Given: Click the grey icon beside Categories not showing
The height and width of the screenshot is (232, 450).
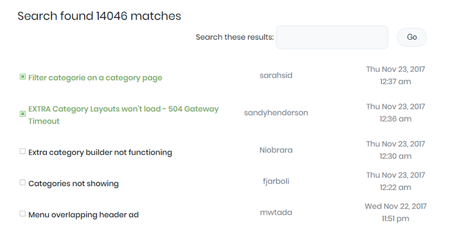Looking at the screenshot, I should 22,183.
